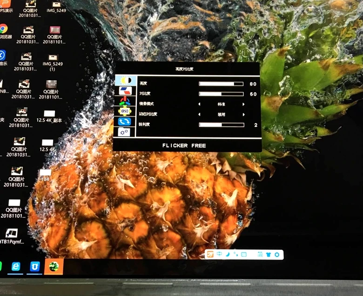363x296 pixels.
Task: Open QQ图片 20181101 file with pink-bordered thumbnail
Action: 54,35
